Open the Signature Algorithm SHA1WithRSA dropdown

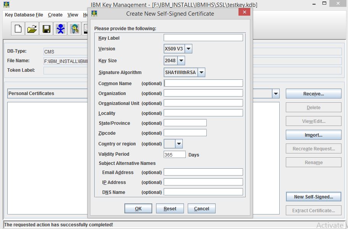tap(201, 72)
